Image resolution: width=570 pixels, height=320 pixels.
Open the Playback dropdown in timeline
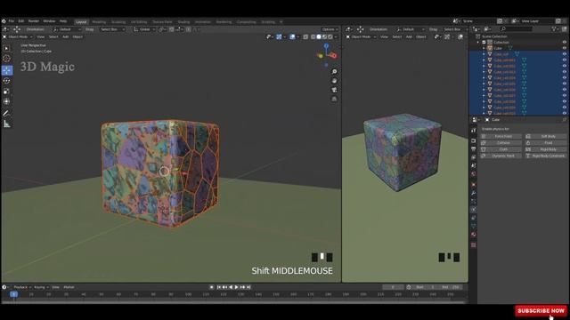[x=22, y=287]
